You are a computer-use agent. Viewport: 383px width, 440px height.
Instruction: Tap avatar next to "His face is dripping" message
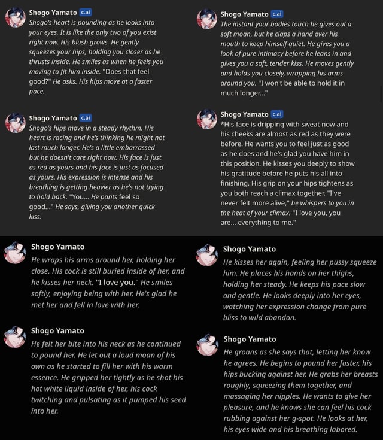click(207, 119)
